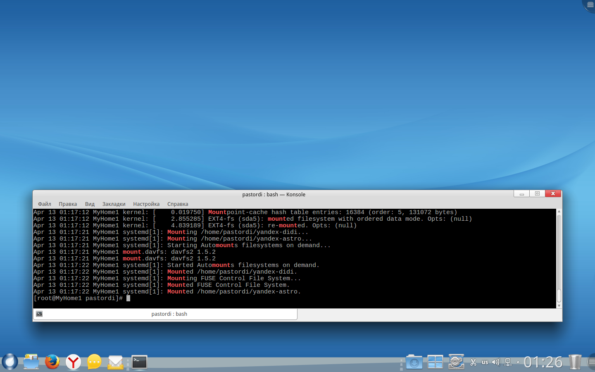Open the ROSA application launcher
The height and width of the screenshot is (372, 595).
[x=10, y=362]
